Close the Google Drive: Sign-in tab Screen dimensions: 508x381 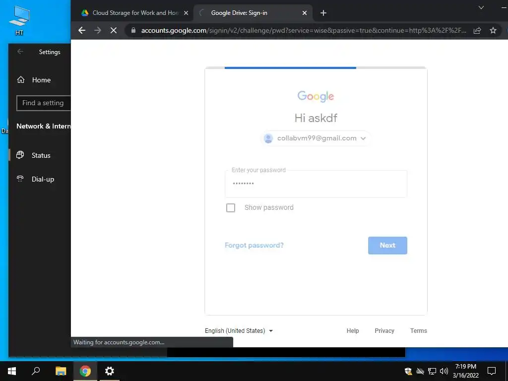[x=305, y=13]
